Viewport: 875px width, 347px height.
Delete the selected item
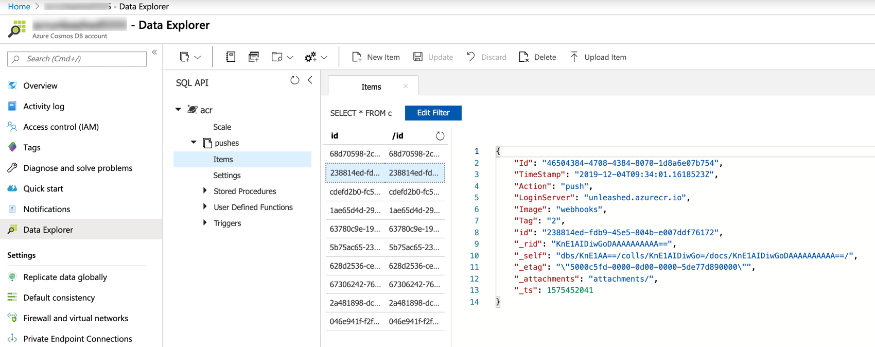[537, 57]
